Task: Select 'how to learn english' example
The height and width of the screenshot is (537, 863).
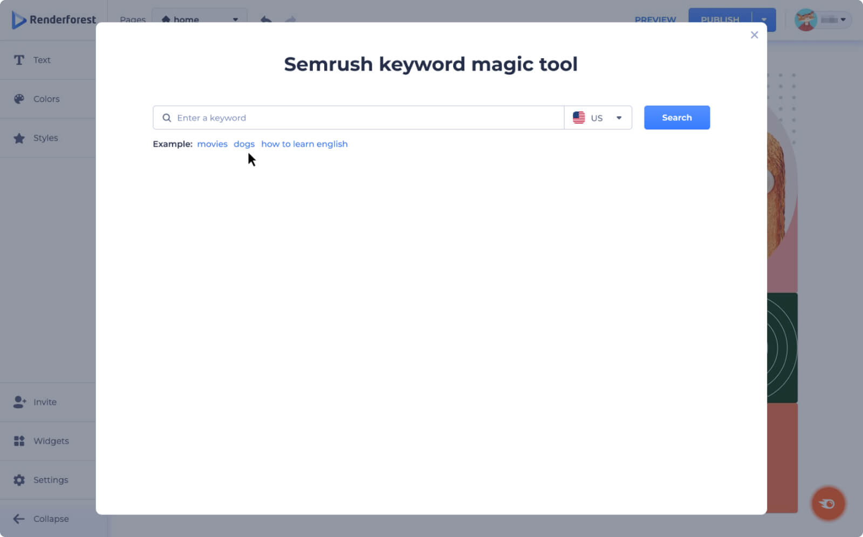Action: [304, 144]
